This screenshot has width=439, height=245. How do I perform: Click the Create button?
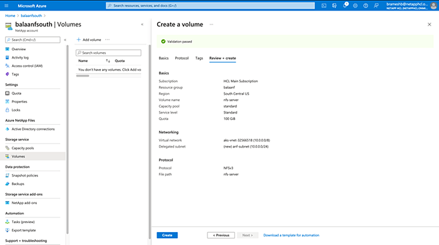(167, 235)
